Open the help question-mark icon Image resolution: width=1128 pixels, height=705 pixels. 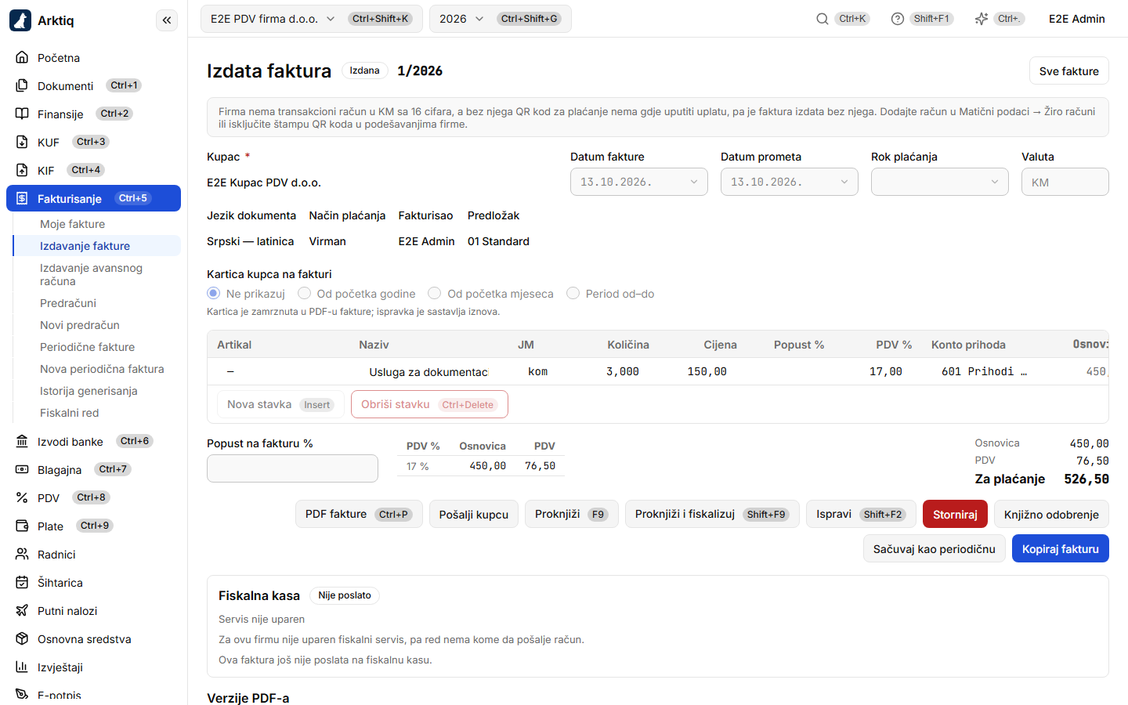point(898,19)
